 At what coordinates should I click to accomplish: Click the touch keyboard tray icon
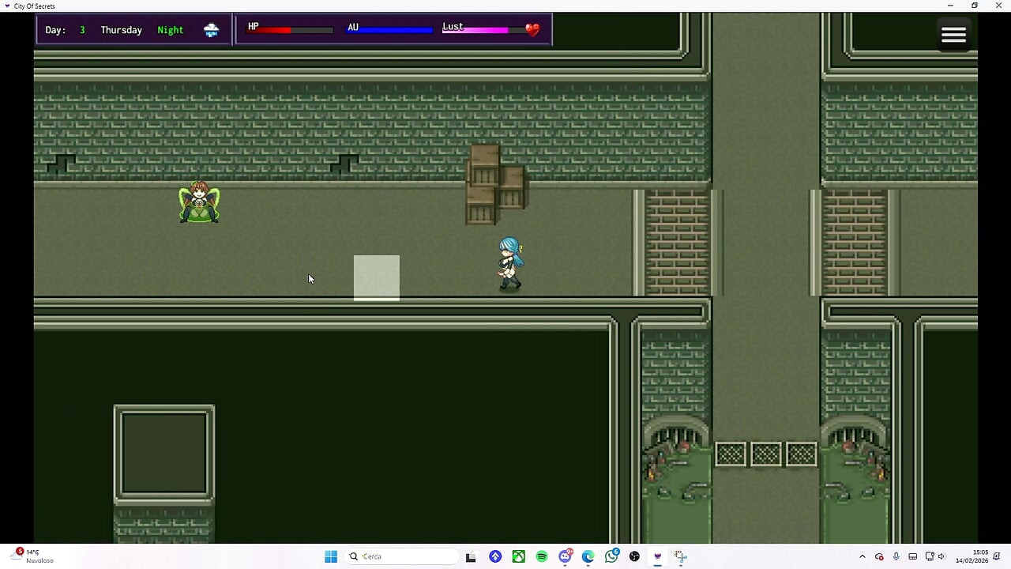click(x=912, y=556)
